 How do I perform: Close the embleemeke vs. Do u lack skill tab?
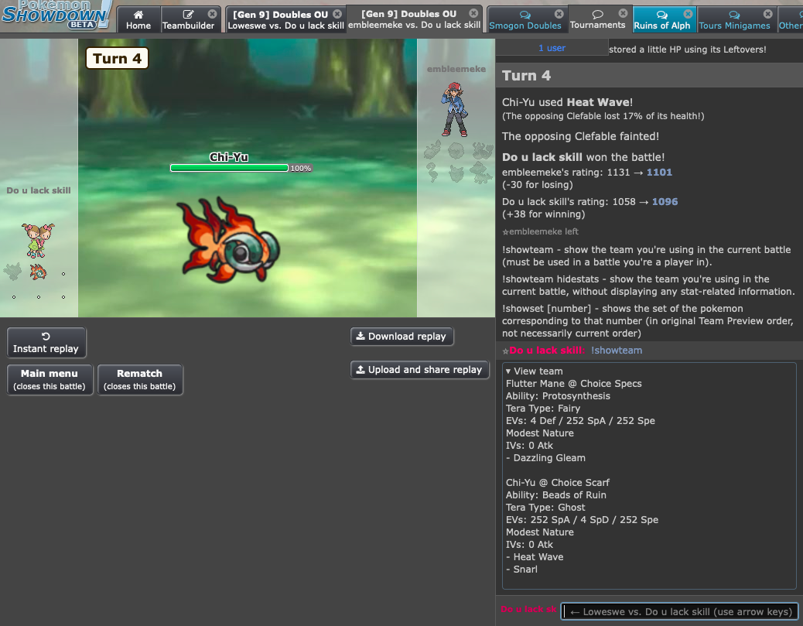tap(473, 13)
